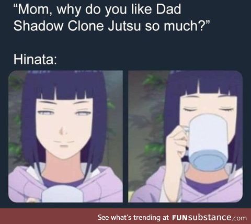Click the mug top in left image

(x=62, y=194)
